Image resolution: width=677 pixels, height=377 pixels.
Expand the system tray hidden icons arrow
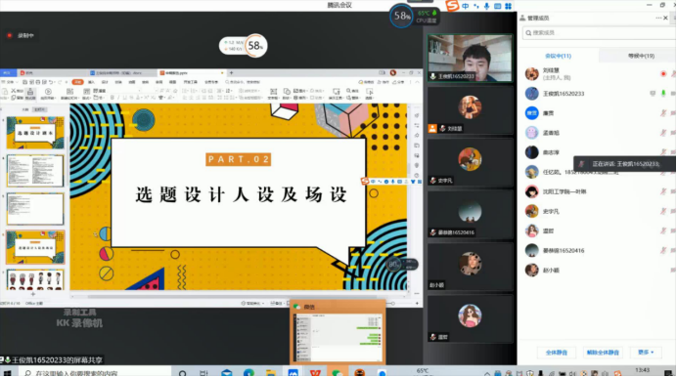487,373
